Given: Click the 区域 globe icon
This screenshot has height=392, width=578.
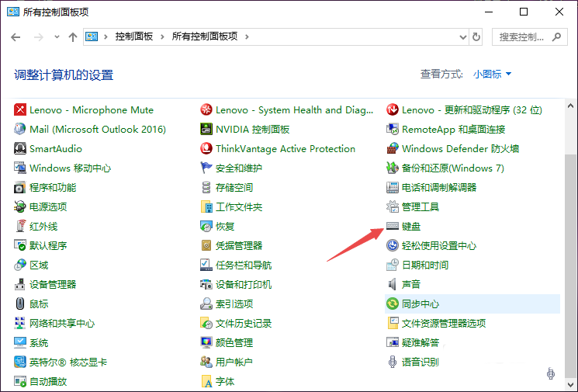Looking at the screenshot, I should [20, 265].
